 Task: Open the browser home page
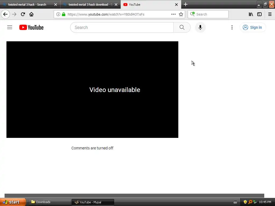(x=31, y=14)
